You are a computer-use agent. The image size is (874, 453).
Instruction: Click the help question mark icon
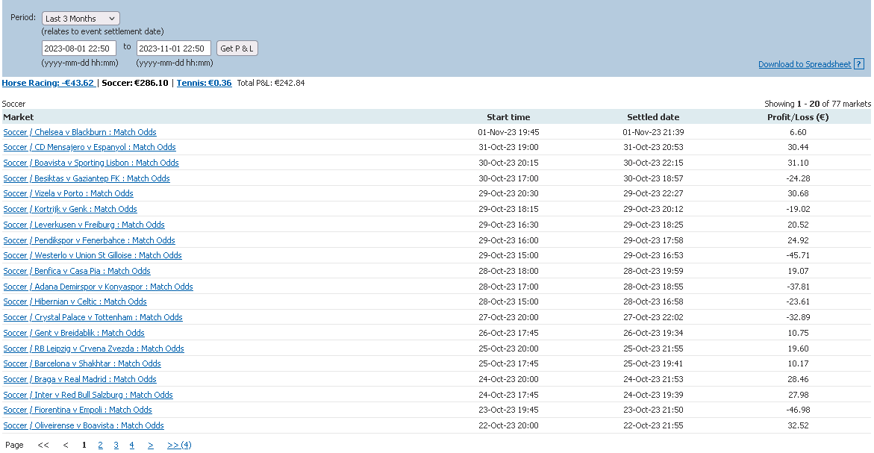(859, 64)
